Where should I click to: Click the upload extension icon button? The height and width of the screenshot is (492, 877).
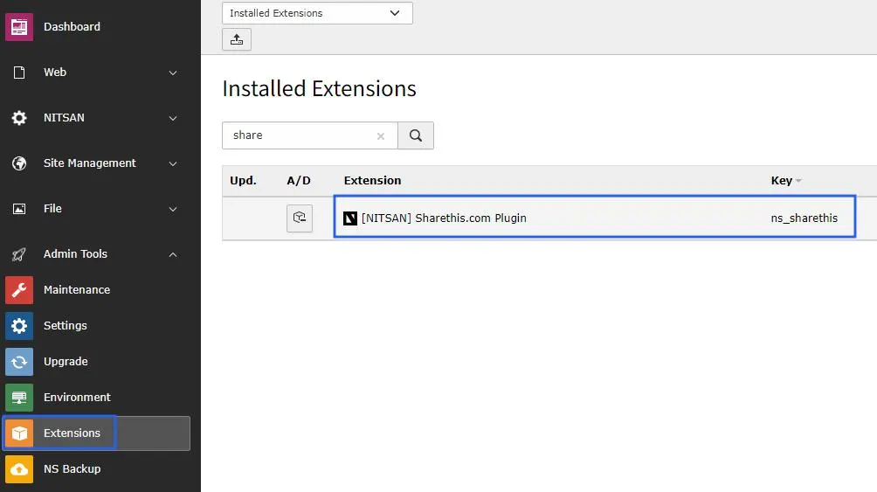point(237,39)
